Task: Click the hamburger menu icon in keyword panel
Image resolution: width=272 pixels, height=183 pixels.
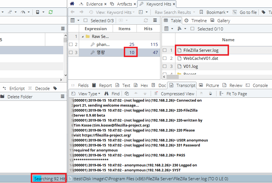Action: pyautogui.click(x=155, y=20)
